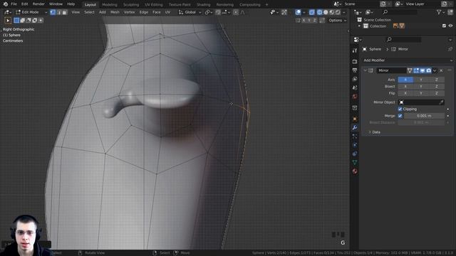The image size is (456, 256).
Task: Choose the Set New Selection mode icon
Action: pos(16,21)
